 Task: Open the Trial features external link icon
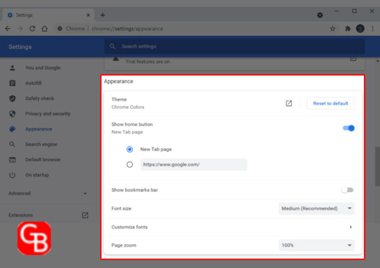point(353,59)
